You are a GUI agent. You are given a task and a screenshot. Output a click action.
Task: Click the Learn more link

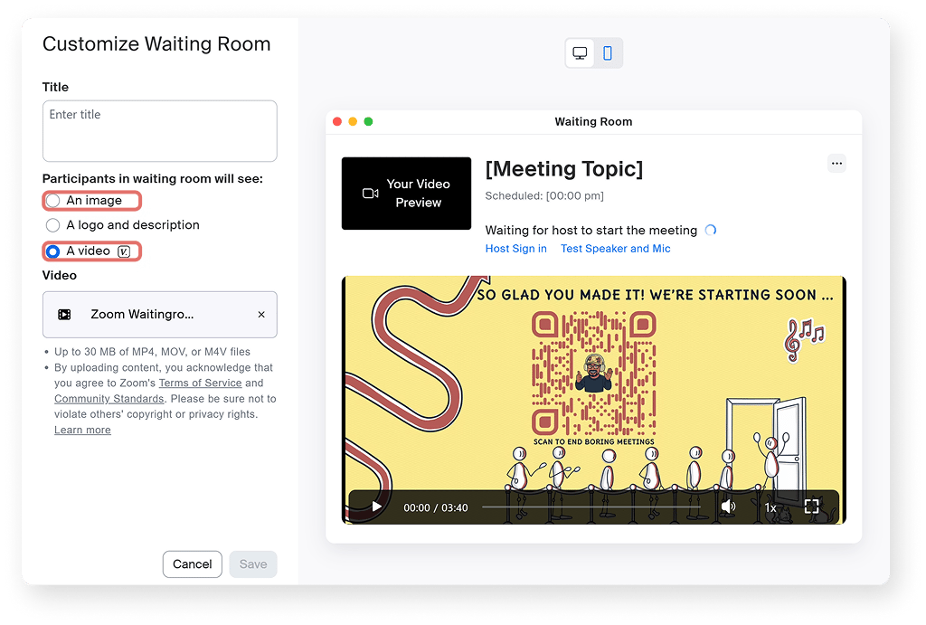point(82,430)
